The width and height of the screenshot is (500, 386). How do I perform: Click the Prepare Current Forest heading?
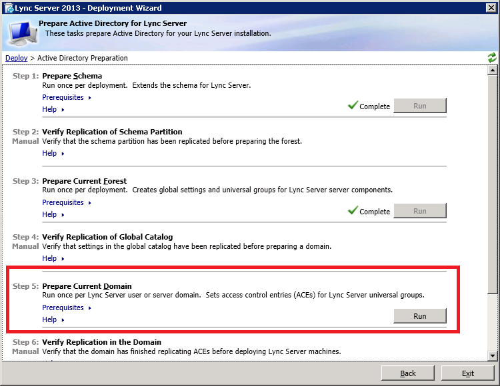[85, 181]
